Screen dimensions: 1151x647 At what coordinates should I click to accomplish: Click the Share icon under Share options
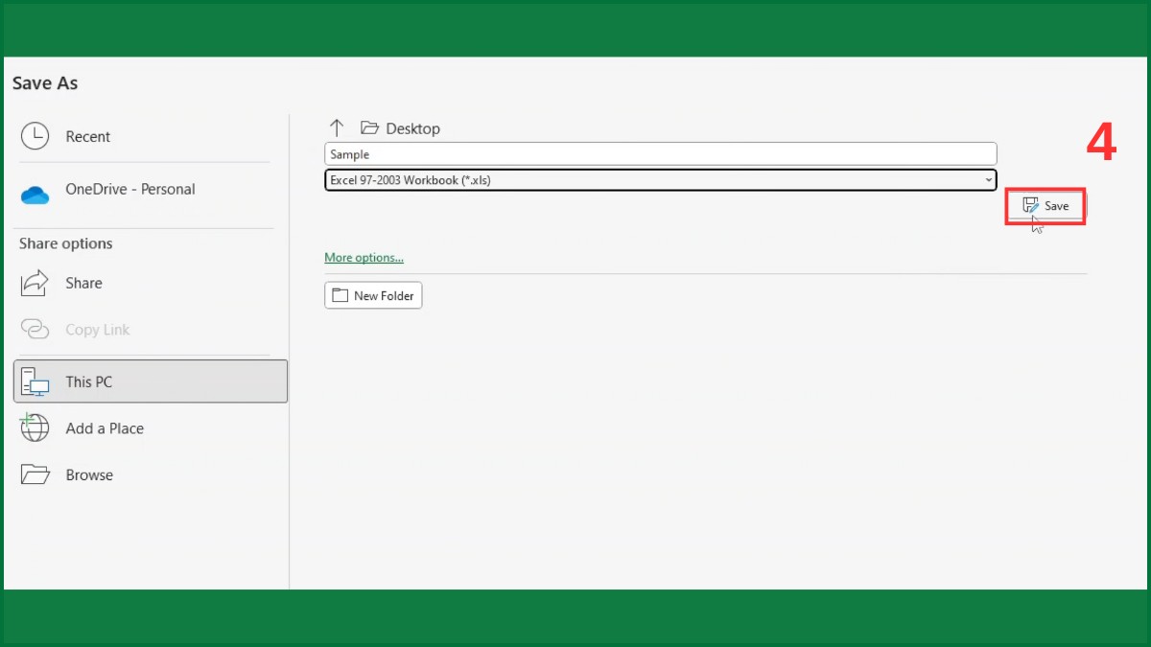(x=35, y=283)
